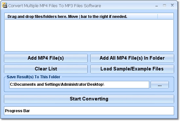Click the empty file list area
The height and width of the screenshot is (121, 180).
click(x=89, y=35)
